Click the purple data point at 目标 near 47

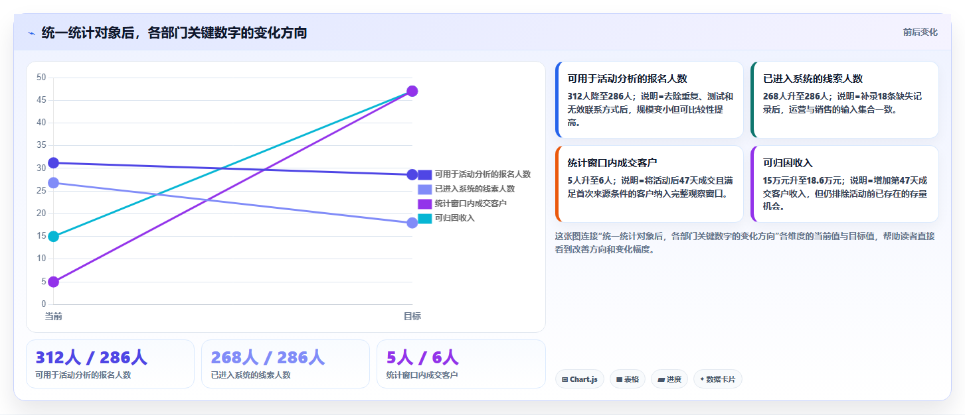coord(412,91)
